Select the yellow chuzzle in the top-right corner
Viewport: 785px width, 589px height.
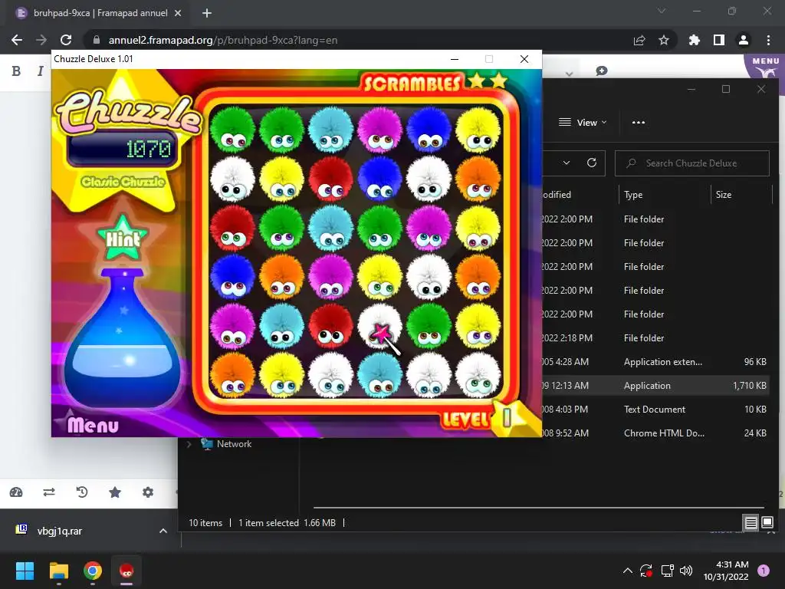pos(478,130)
